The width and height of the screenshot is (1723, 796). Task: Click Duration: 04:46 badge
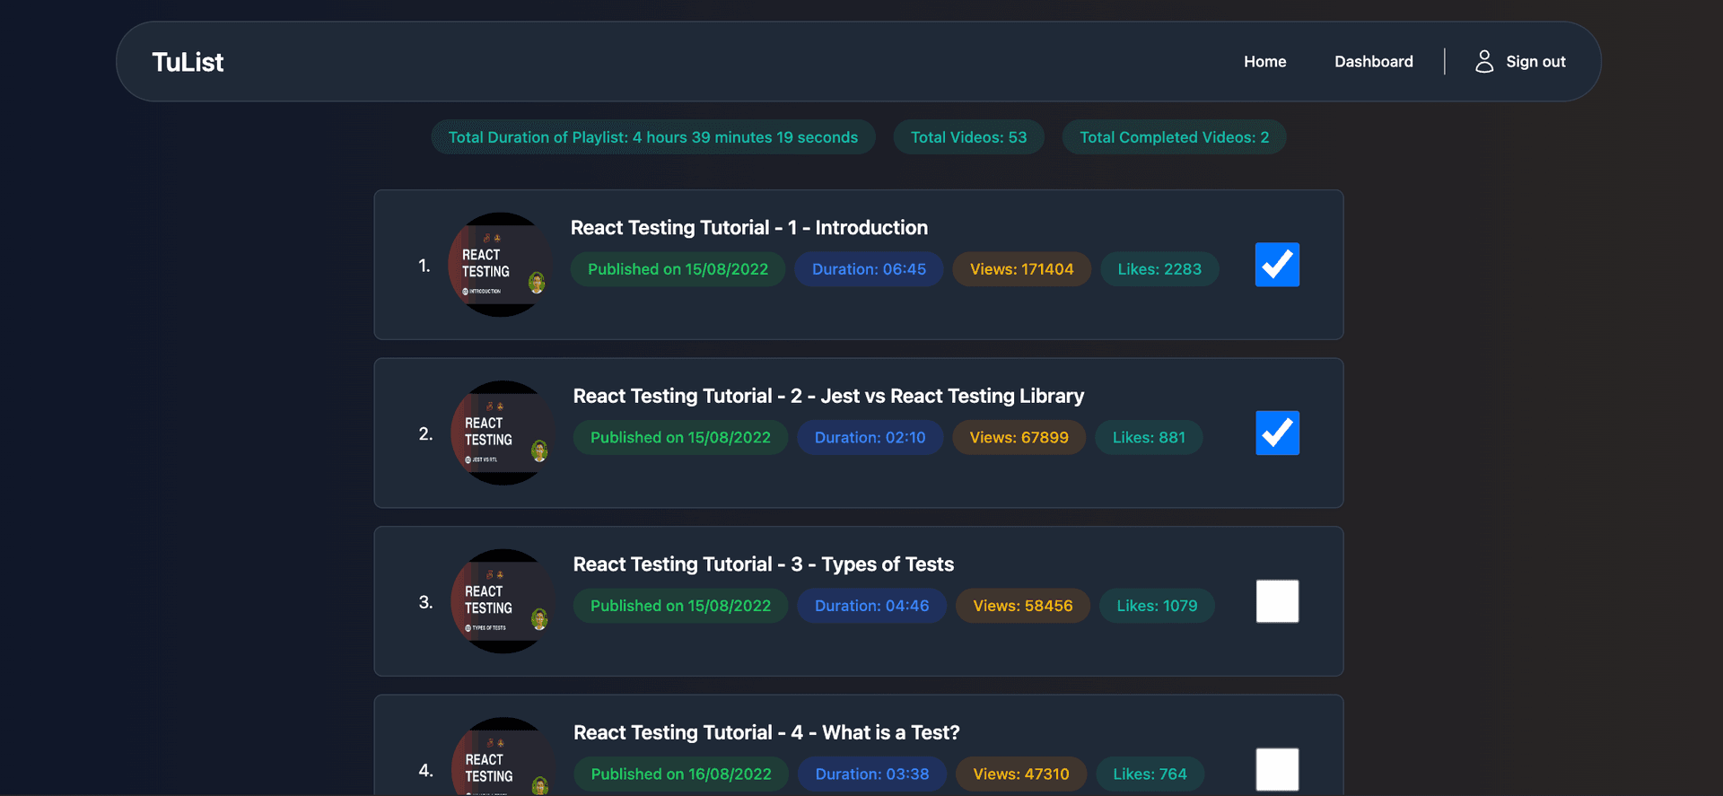pos(871,606)
